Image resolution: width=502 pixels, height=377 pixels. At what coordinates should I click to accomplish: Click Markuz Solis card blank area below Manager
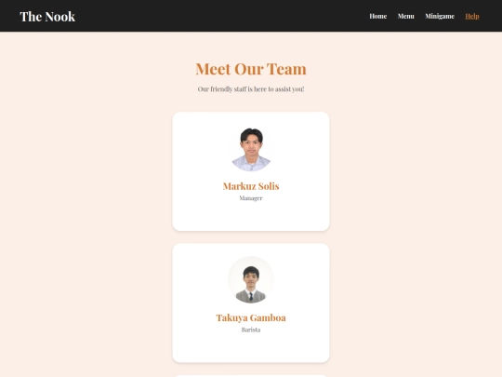(251, 216)
